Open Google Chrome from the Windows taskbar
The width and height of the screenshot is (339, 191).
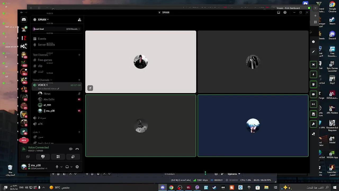tap(171, 188)
